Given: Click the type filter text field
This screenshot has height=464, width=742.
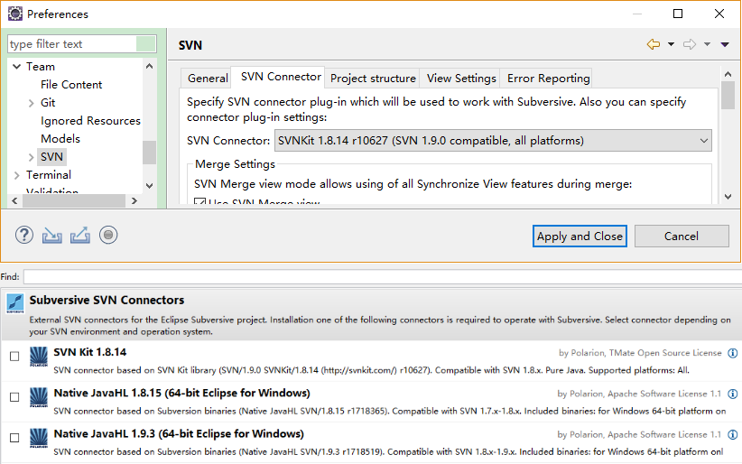Looking at the screenshot, I should [72, 44].
